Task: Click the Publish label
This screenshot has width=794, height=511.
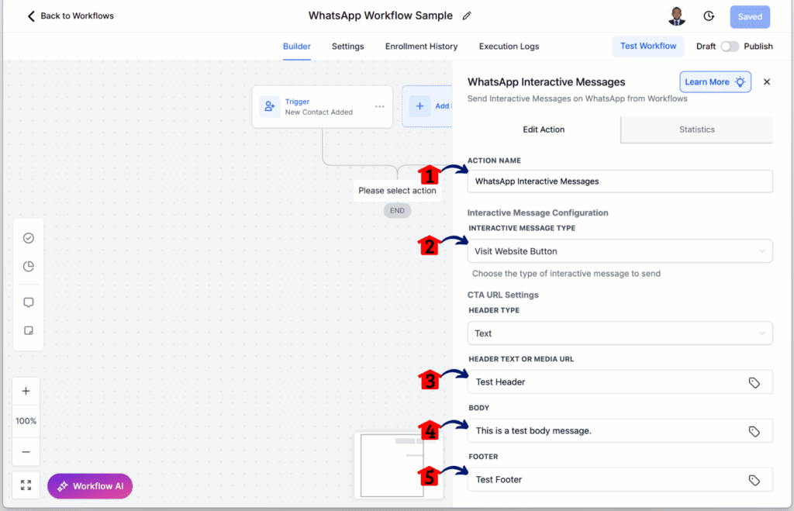Action: [758, 46]
